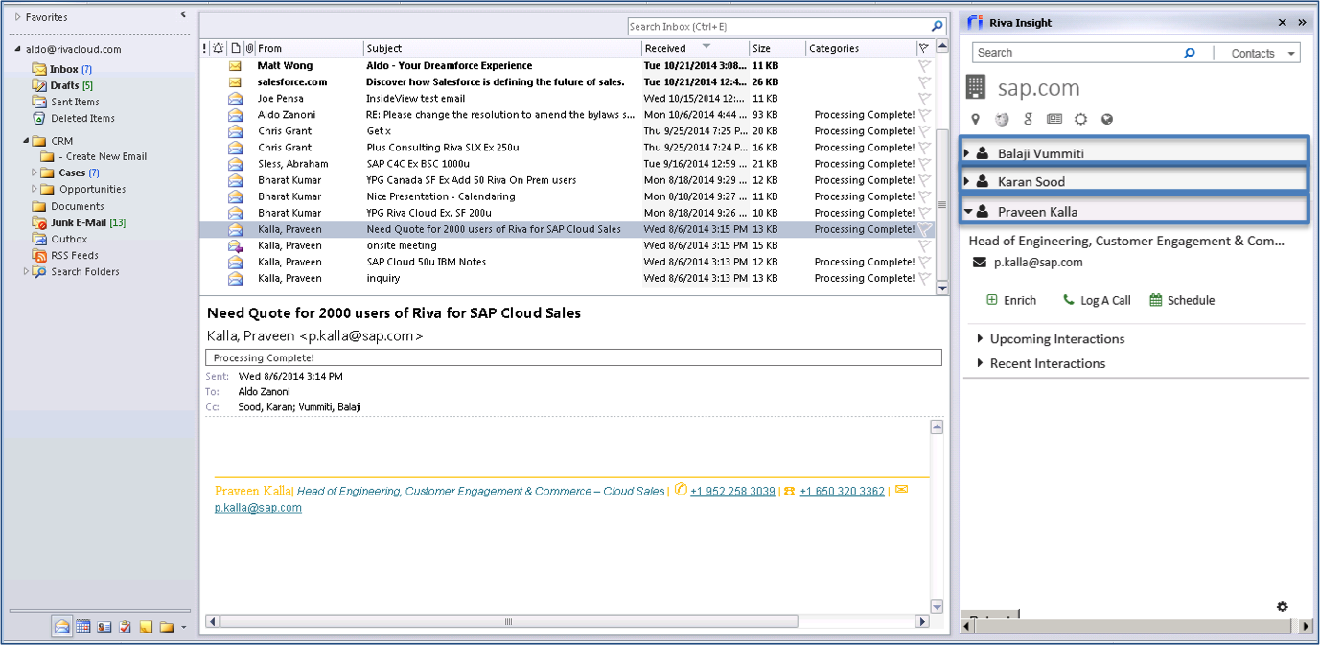Open the Wikipedia lookup icon for sap.com
Image resolution: width=1320 pixels, height=645 pixels.
click(1000, 119)
